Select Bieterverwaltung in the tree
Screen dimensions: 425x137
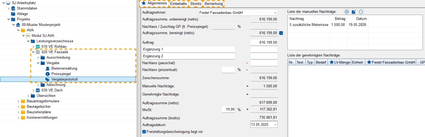(x=64, y=69)
